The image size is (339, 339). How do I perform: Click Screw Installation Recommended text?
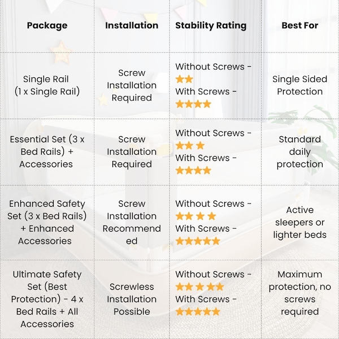[132, 222]
